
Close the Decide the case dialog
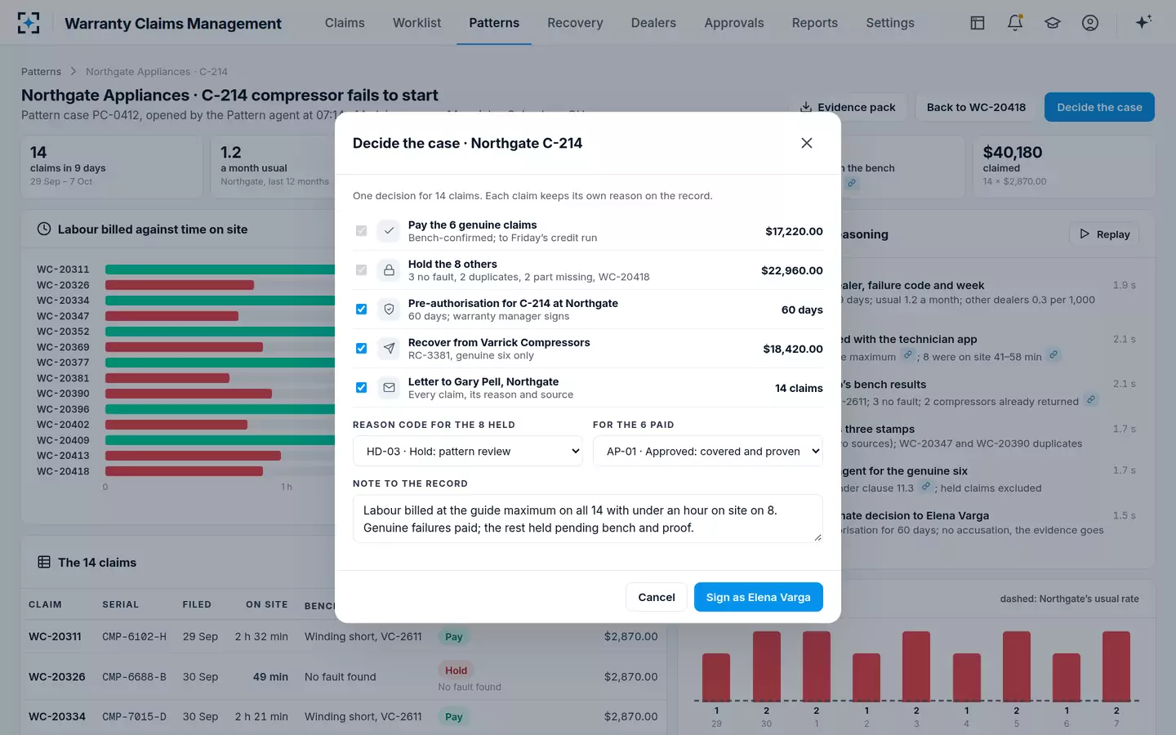tap(807, 143)
